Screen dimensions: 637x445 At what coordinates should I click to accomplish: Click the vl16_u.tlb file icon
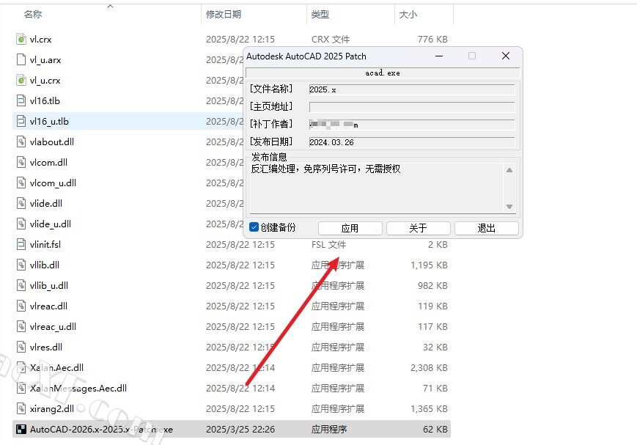coord(21,121)
